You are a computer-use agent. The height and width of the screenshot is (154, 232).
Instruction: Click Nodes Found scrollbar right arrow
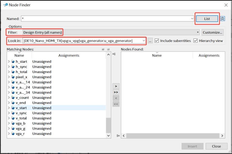pos(222,136)
